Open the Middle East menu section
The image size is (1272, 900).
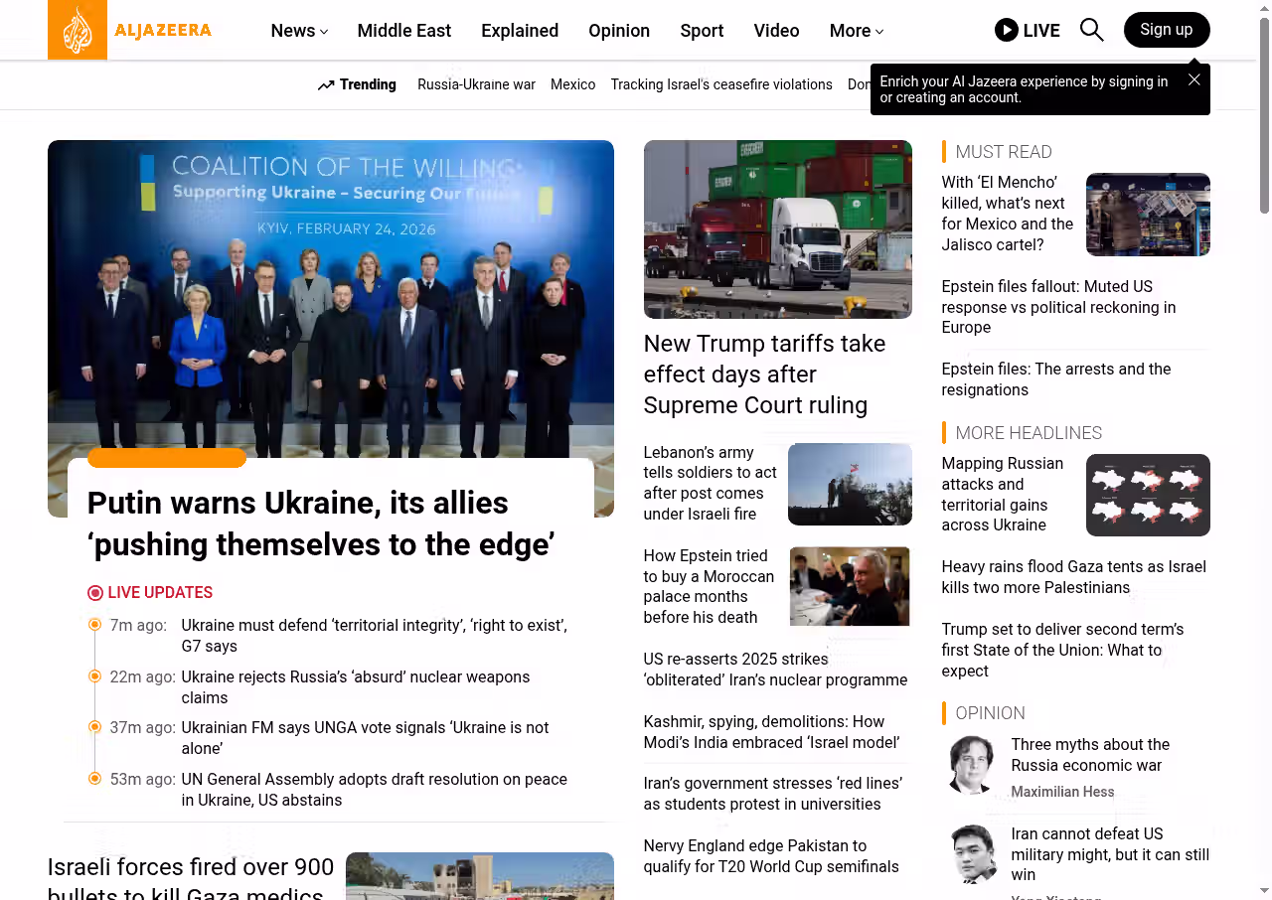click(x=403, y=31)
